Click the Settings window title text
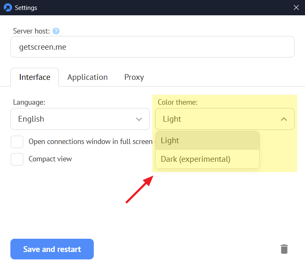 [26, 7]
